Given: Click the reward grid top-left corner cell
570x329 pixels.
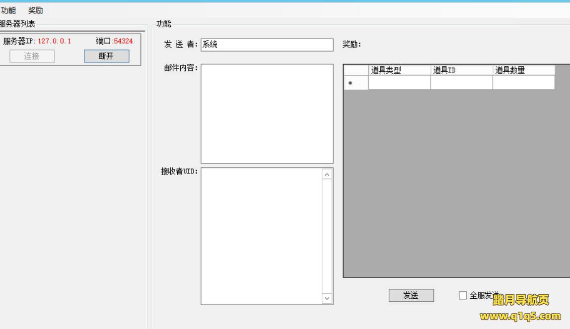Looking at the screenshot, I should click(356, 70).
